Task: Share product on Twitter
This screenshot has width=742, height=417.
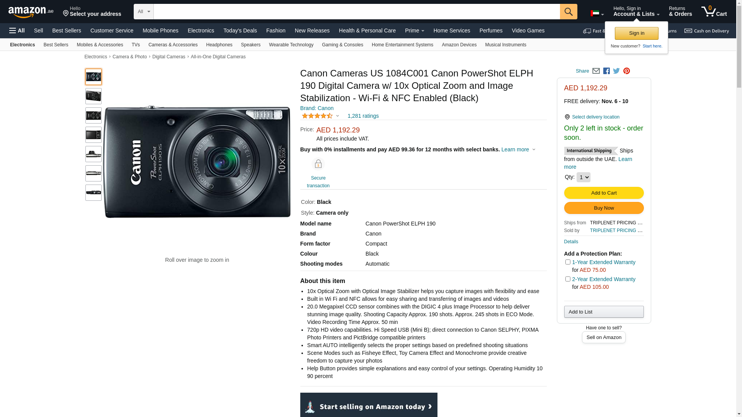Action: [616, 71]
